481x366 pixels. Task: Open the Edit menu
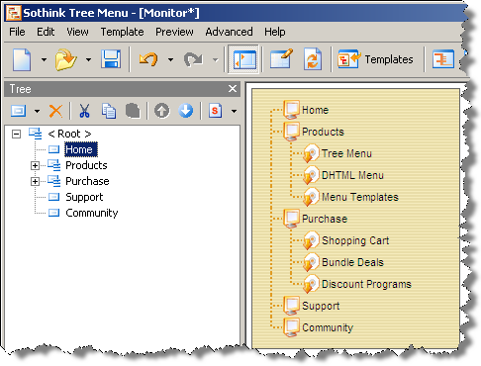tap(46, 32)
